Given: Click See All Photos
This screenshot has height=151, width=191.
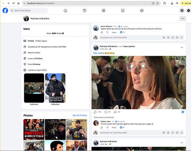Looking at the screenshot, I should (x=80, y=115).
